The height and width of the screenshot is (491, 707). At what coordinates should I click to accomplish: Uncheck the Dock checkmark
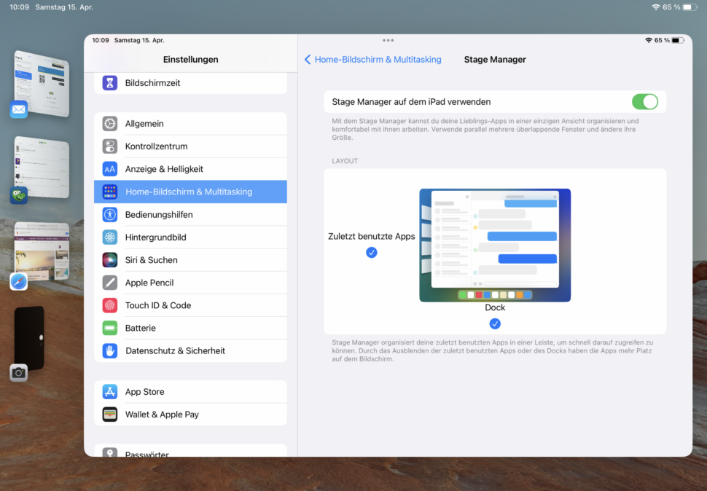[495, 324]
